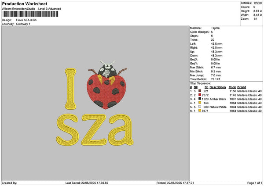Click the design name 'I love SZA 3.8in'

pos(26,20)
